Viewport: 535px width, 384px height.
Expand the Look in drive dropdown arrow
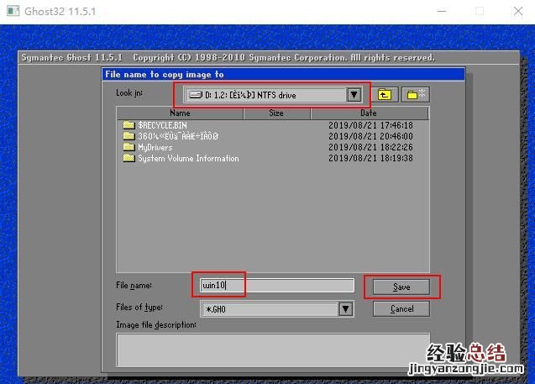click(x=354, y=95)
